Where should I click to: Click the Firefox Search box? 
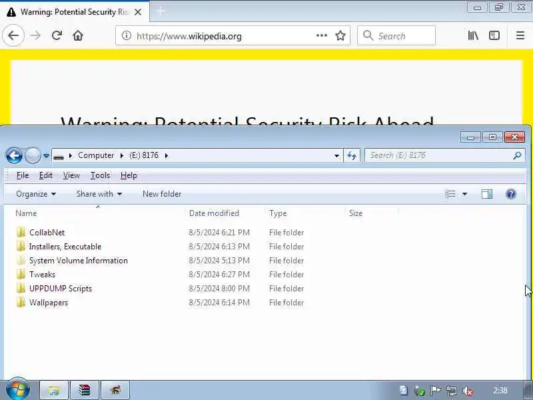[x=396, y=35]
